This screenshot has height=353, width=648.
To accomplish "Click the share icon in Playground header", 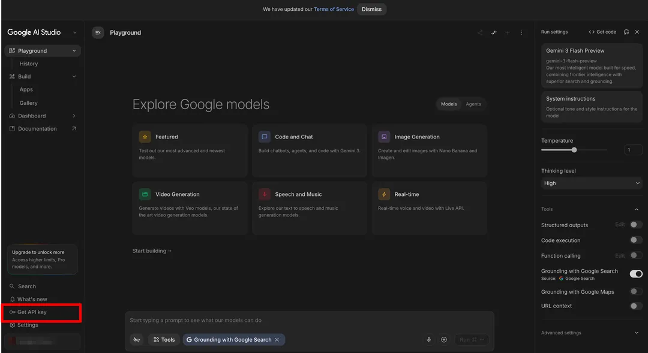I will point(480,32).
